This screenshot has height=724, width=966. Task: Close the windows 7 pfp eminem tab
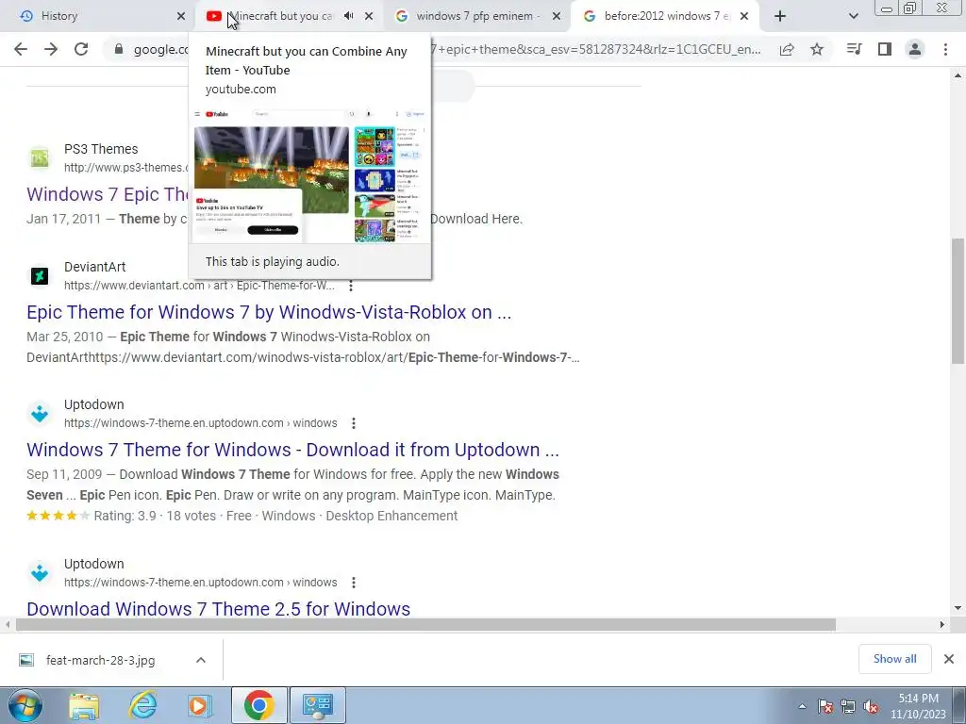tap(557, 16)
